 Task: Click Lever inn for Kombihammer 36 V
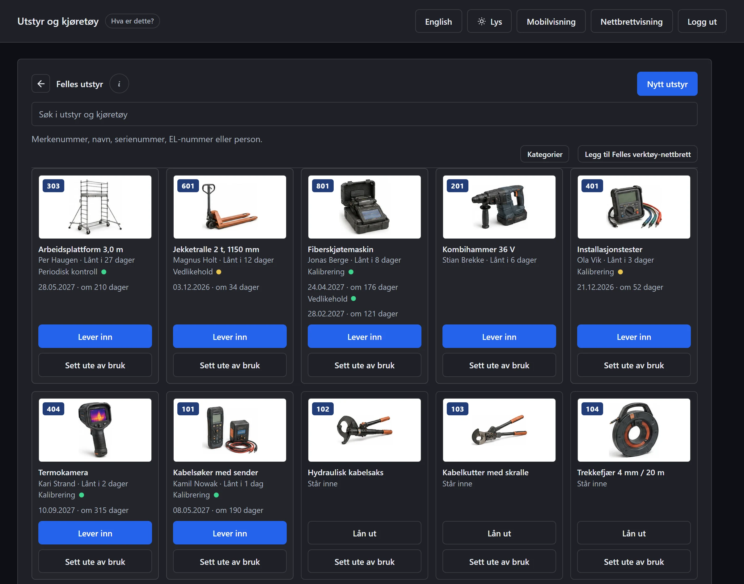pos(499,336)
